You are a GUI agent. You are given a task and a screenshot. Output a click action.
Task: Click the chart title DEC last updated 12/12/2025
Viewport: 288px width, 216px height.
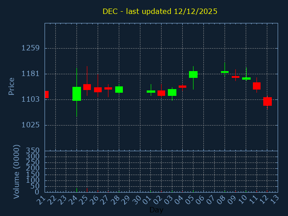(160, 11)
